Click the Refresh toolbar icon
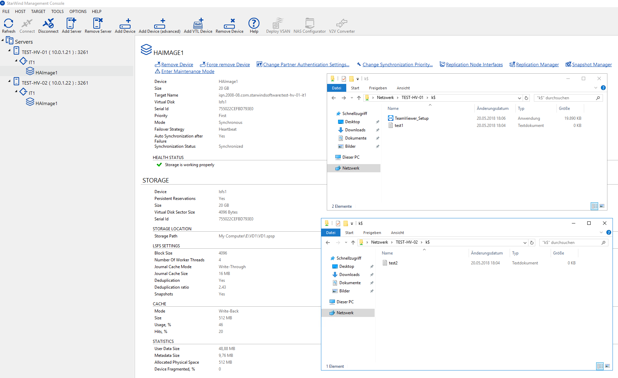 9,26
